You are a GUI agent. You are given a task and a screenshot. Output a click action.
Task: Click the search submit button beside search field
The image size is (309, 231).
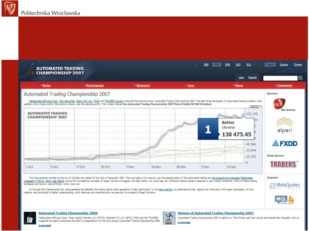pyautogui.click(x=300, y=78)
